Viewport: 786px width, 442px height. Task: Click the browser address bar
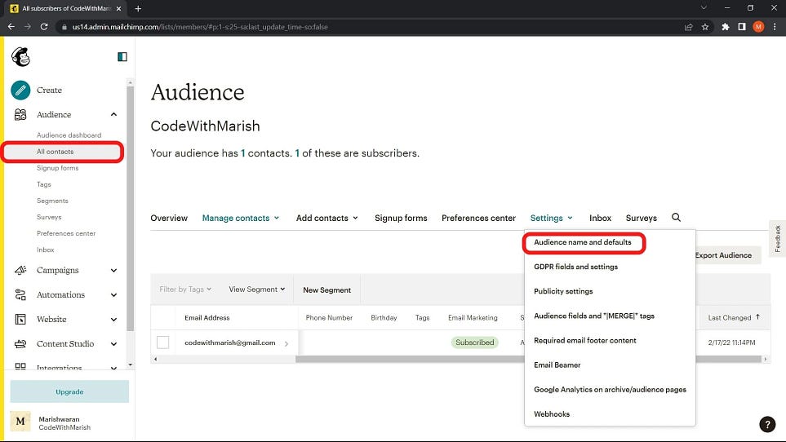(x=371, y=27)
